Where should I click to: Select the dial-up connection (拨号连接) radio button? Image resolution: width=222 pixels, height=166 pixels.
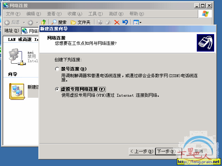pos(57,69)
